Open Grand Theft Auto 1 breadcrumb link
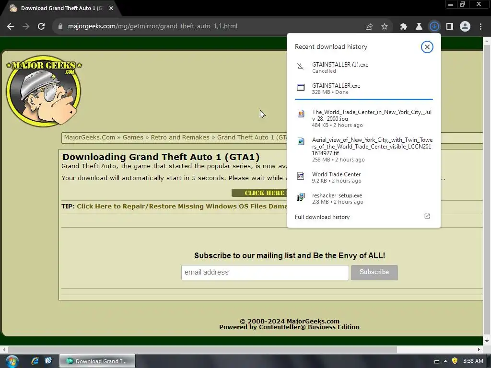491x368 pixels. (252, 138)
